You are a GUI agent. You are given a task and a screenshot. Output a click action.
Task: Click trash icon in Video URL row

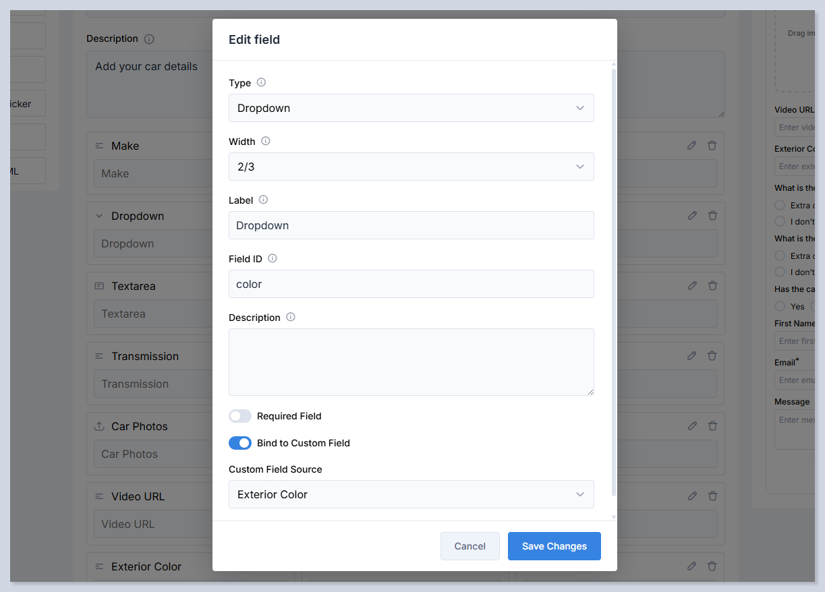pyautogui.click(x=712, y=496)
